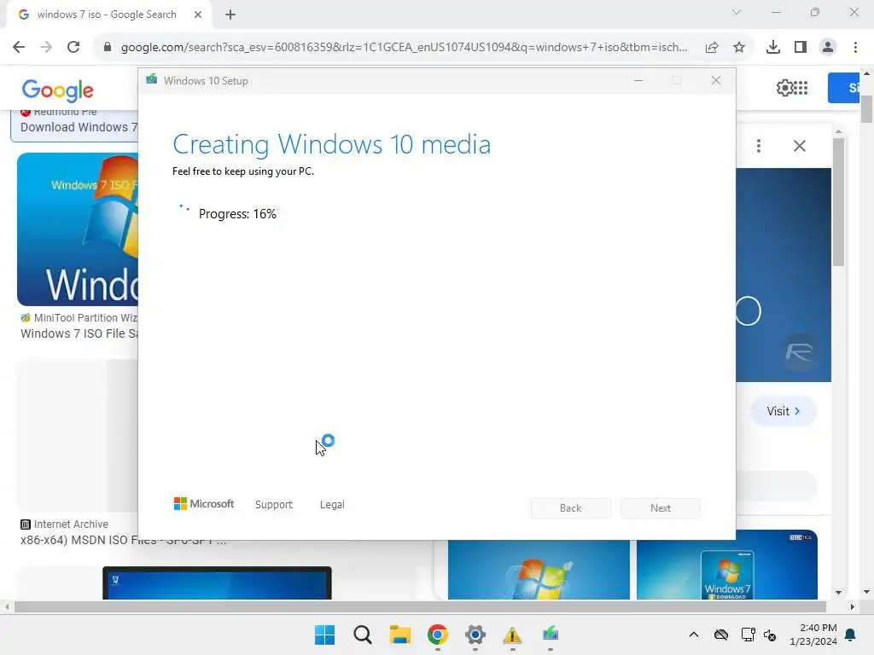Click the OneDrive cloud tray icon
874x655 pixels.
click(721, 635)
